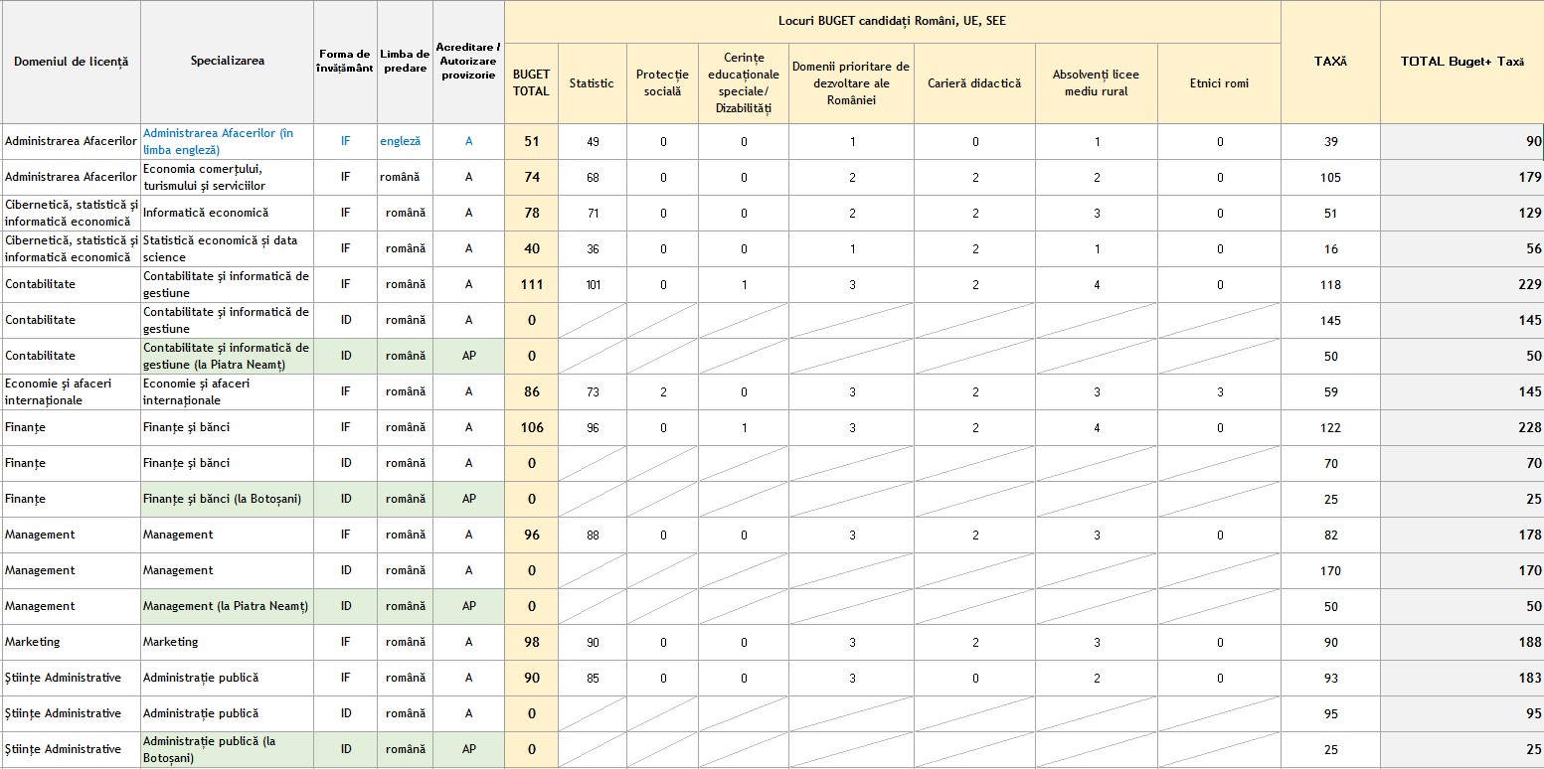Select total value 129 for Informatică economică
1544x769 pixels.
[x=1461, y=213]
